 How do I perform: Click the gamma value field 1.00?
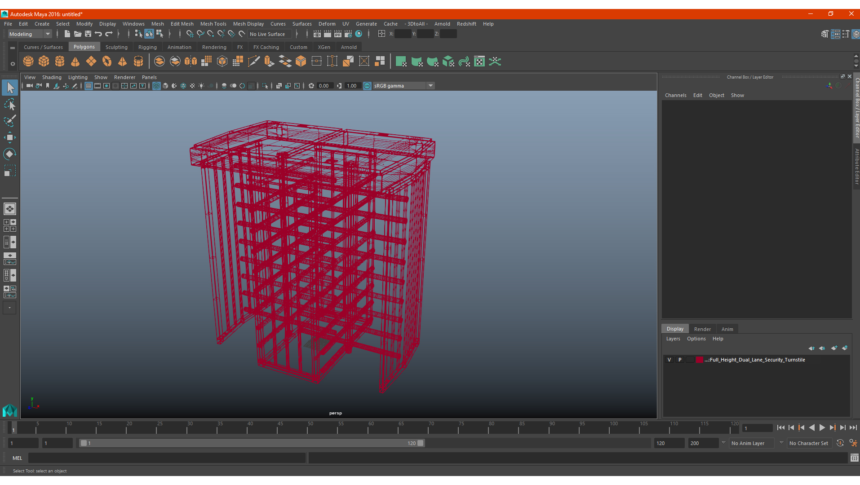click(352, 86)
